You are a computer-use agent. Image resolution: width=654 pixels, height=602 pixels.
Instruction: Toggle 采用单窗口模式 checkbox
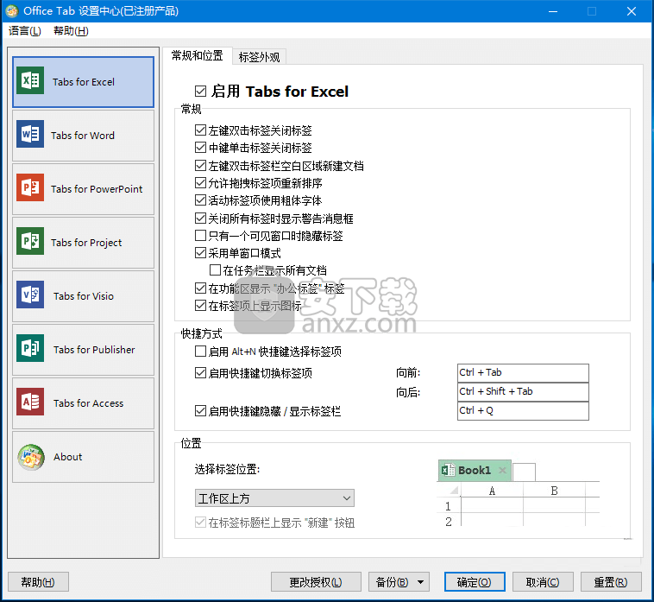point(201,253)
